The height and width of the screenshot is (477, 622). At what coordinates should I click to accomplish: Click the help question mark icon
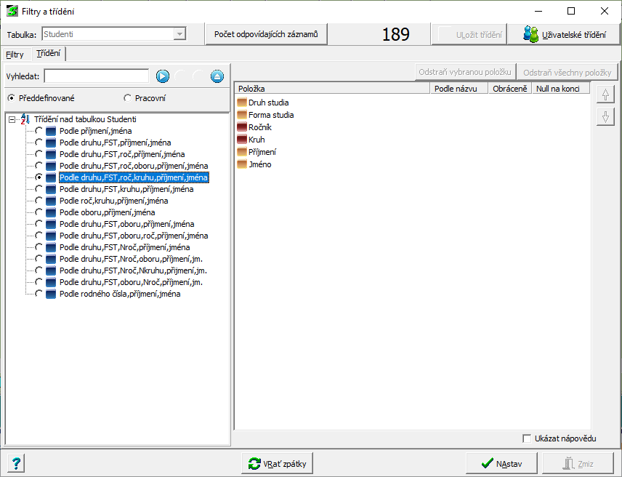17,463
